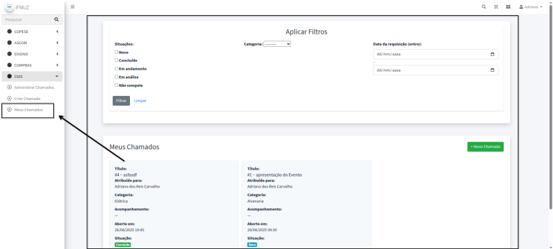Click the Limpar link
This screenshot has width=553, height=249.
pyautogui.click(x=140, y=101)
